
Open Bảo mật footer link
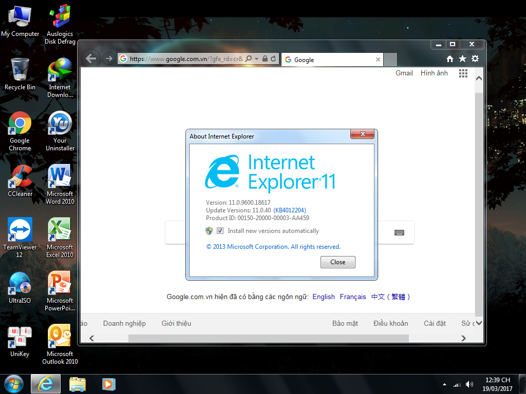[x=345, y=324]
